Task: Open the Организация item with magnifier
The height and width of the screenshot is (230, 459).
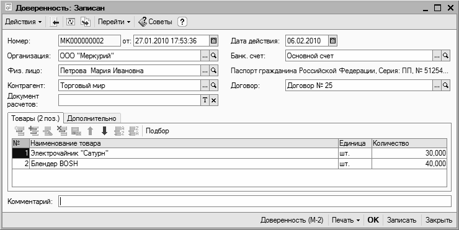Action: click(x=214, y=56)
